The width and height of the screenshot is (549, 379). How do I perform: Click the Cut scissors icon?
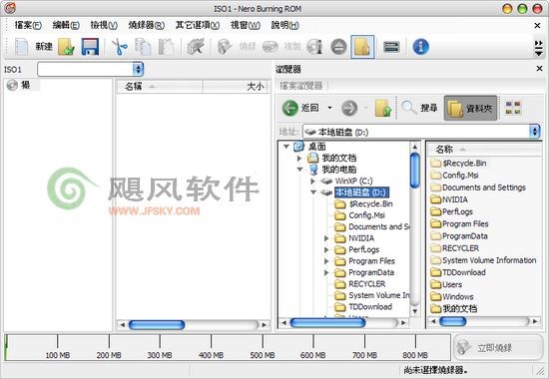[120, 47]
